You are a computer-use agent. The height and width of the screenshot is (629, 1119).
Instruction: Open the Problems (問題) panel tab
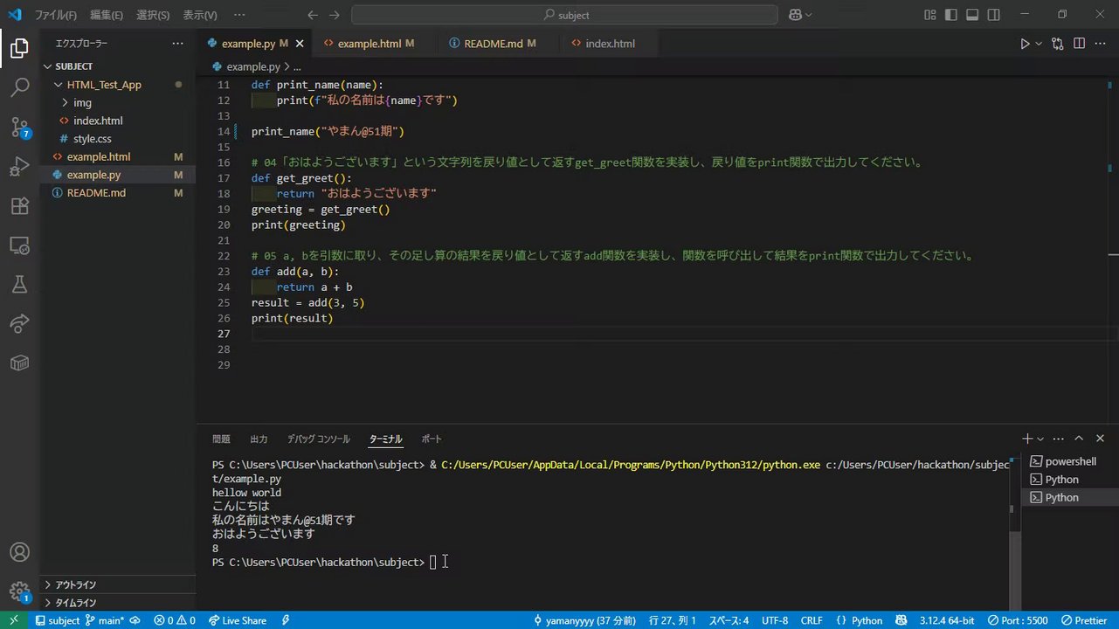click(221, 439)
